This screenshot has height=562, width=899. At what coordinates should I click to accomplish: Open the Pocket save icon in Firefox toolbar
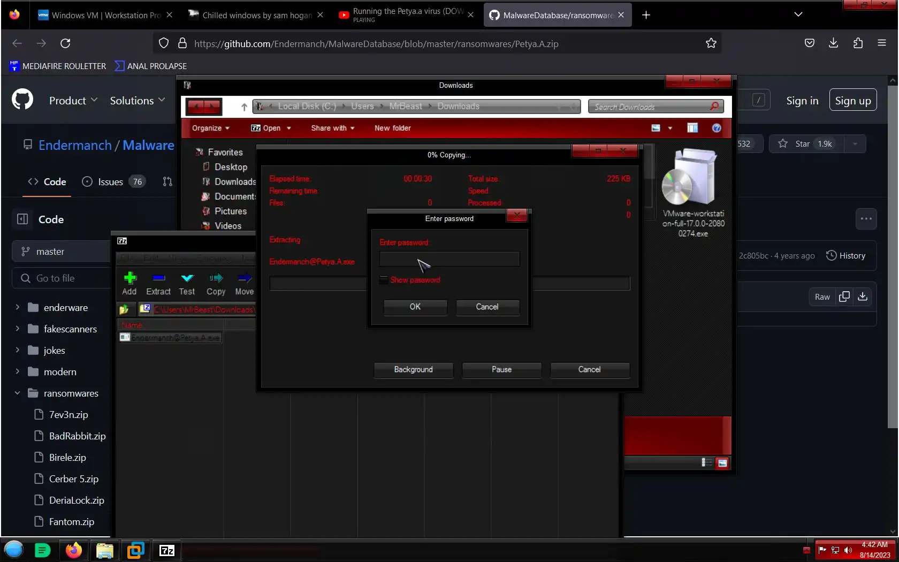click(x=810, y=43)
